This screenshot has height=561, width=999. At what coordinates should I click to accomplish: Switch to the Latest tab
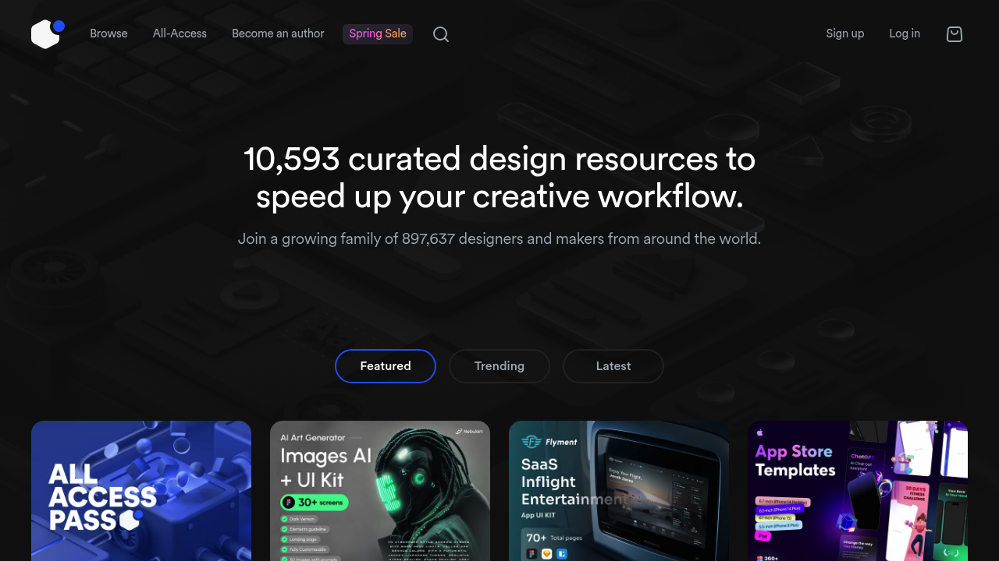613,365
